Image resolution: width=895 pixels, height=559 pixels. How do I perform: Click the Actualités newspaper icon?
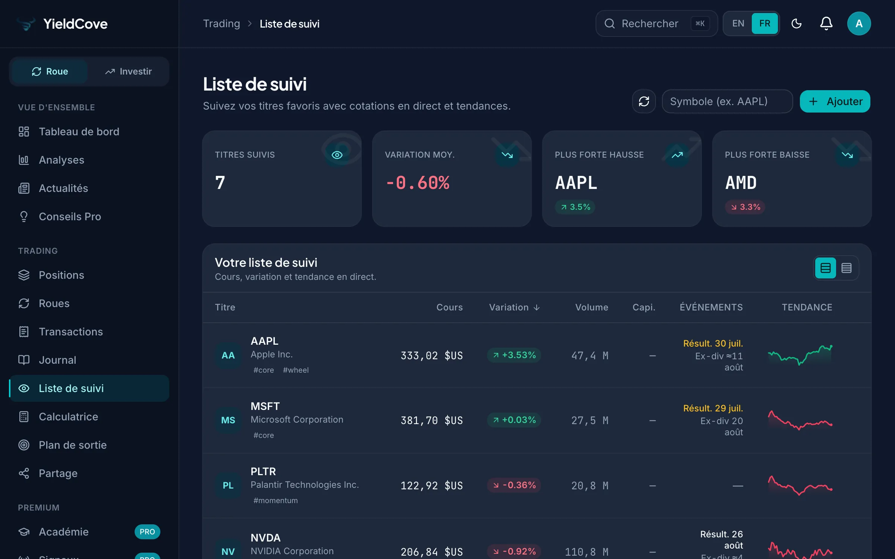(24, 188)
